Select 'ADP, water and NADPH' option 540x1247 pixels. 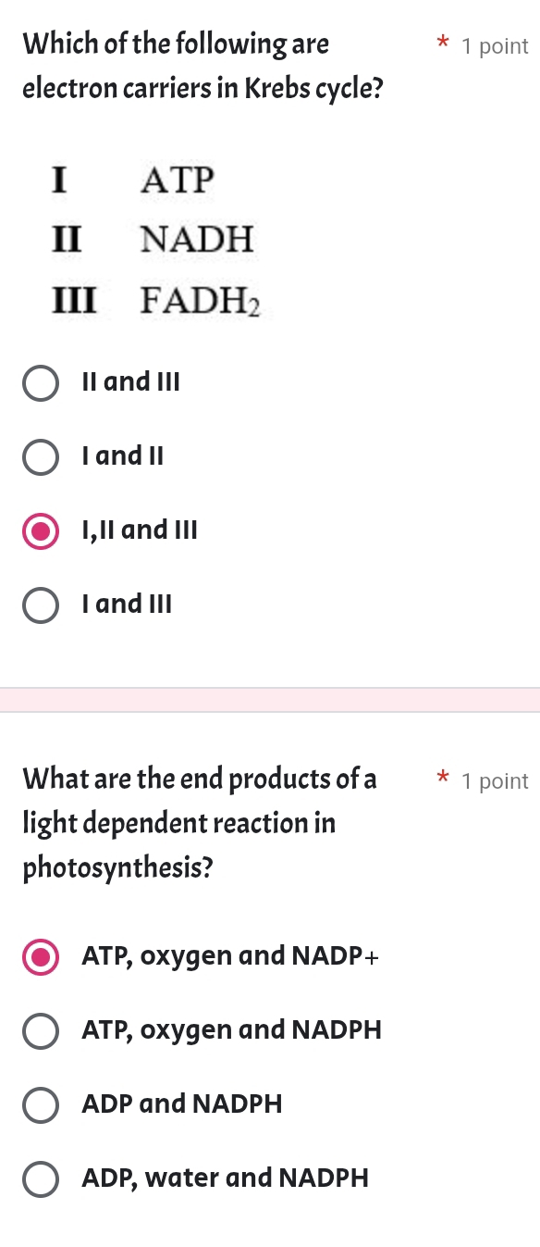coord(41,1178)
